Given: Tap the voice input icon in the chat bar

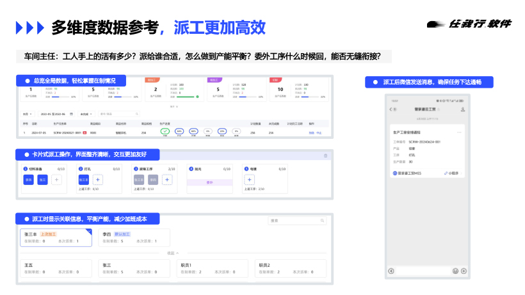Looking at the screenshot, I should 391,271.
